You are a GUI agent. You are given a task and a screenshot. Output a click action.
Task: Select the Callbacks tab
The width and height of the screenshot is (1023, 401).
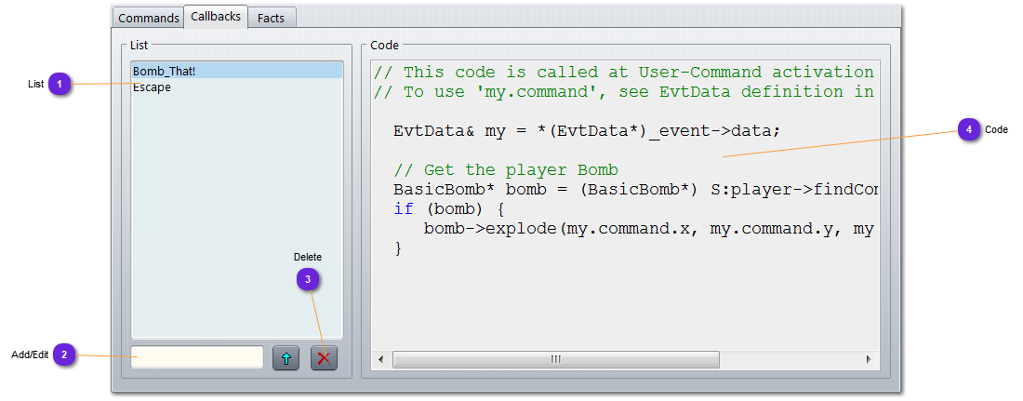coord(216,17)
